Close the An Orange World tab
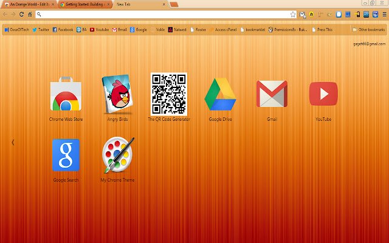 pyautogui.click(x=53, y=4)
